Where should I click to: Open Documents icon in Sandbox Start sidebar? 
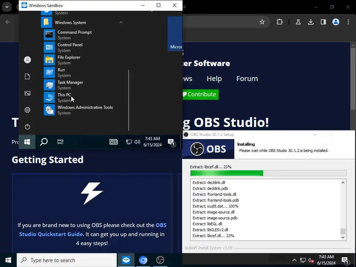(27, 76)
